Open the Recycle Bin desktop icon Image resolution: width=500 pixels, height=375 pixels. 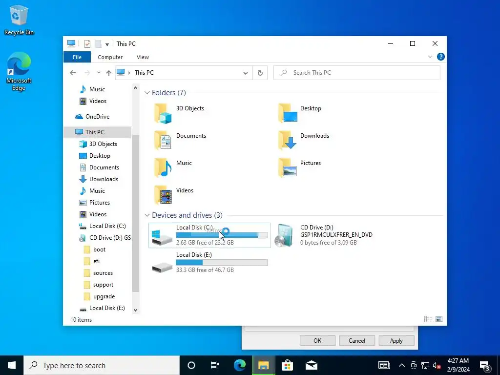[x=19, y=20]
